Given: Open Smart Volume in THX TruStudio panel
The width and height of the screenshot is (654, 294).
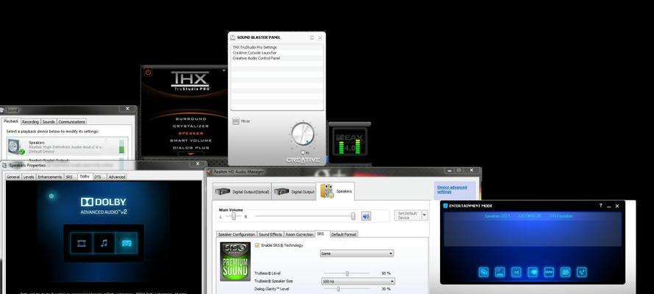Looking at the screenshot, I should 191,141.
